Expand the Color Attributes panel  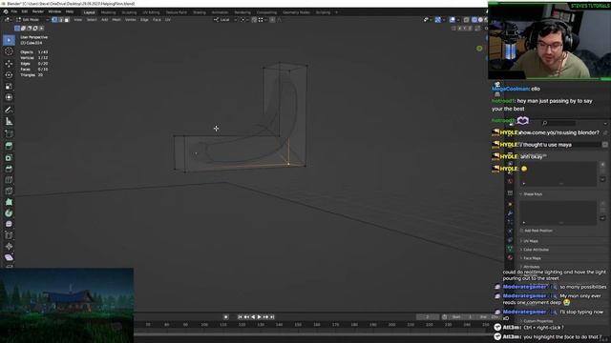point(536,250)
